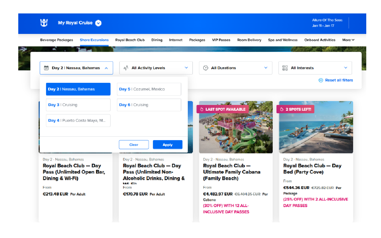Click the grid icon for interests
The width and height of the screenshot is (381, 238).
(285, 68)
